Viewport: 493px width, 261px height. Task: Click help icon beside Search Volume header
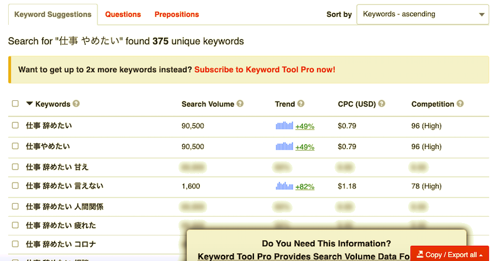pyautogui.click(x=240, y=104)
